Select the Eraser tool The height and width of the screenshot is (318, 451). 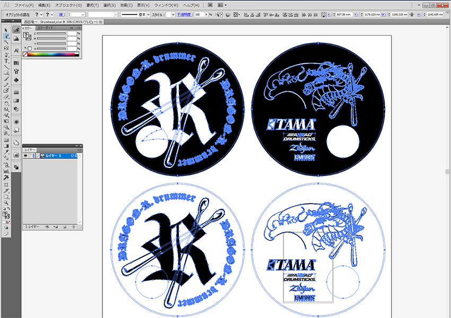point(6,97)
